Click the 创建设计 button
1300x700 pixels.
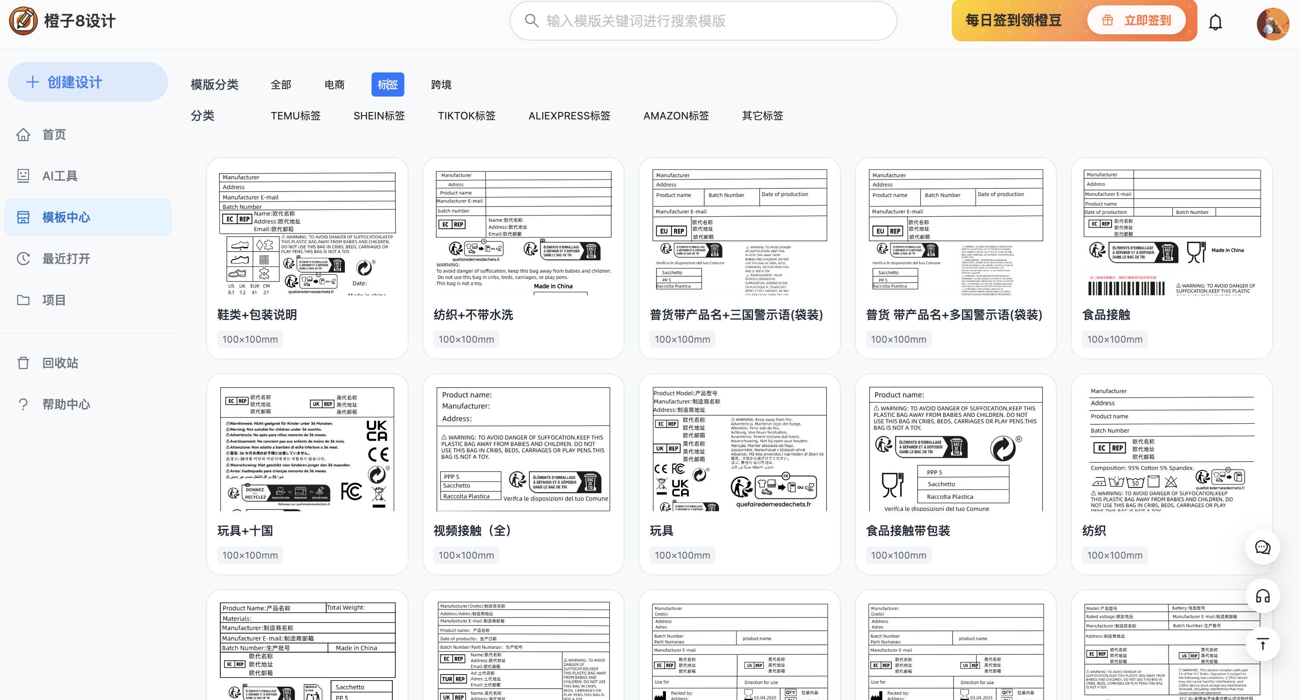tap(88, 82)
